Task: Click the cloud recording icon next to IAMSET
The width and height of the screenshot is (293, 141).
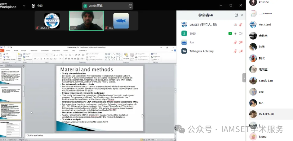Action: pos(235,25)
